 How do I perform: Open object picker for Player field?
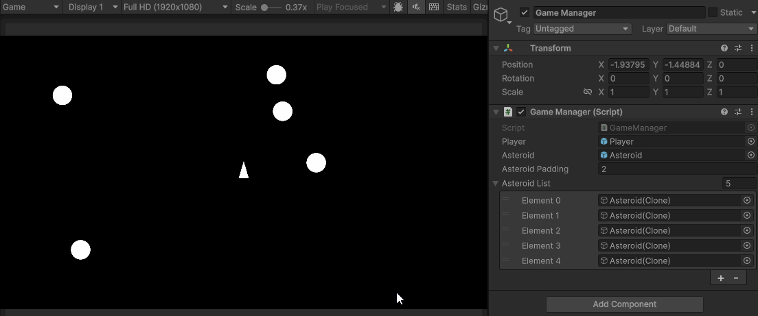(750, 141)
